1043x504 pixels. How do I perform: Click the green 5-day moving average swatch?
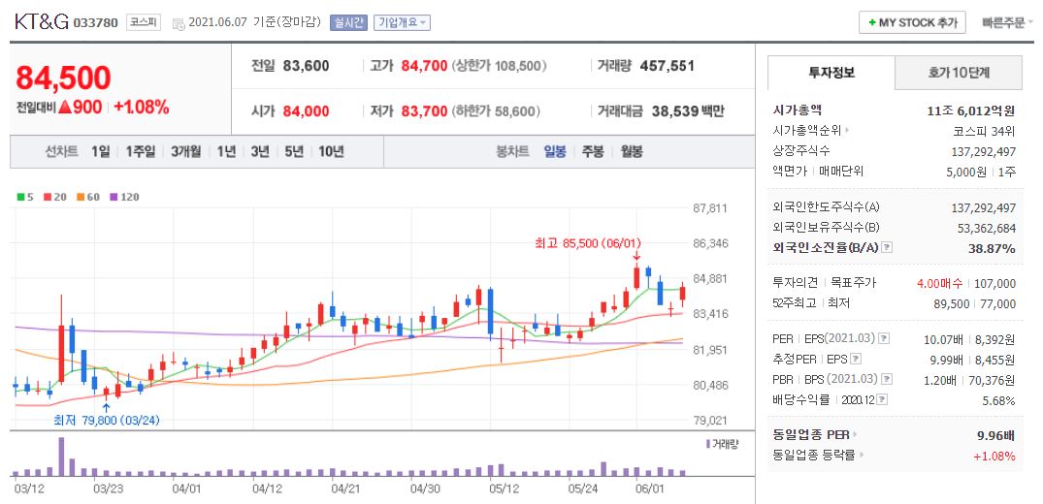21,197
